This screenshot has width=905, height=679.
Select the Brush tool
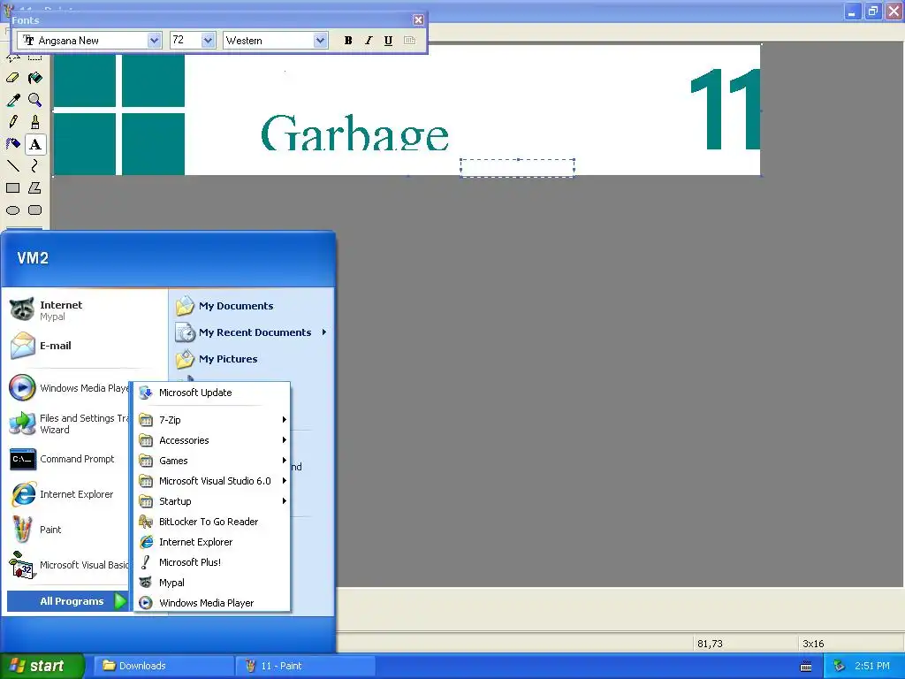tap(35, 122)
